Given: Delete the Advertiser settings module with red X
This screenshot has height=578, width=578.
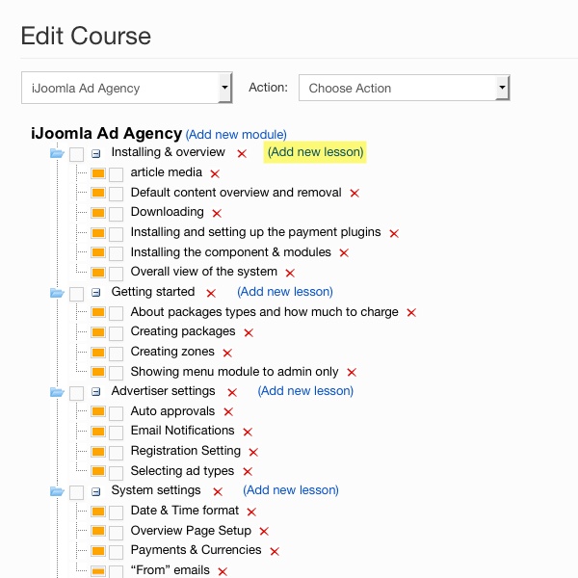Looking at the screenshot, I should pyautogui.click(x=232, y=393).
